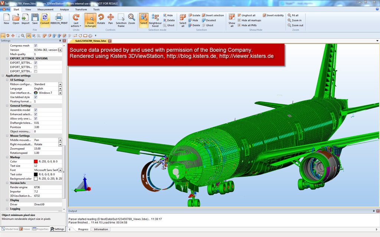Click the Show all icon
380x237 pixels.
pyautogui.click(x=232, y=20)
